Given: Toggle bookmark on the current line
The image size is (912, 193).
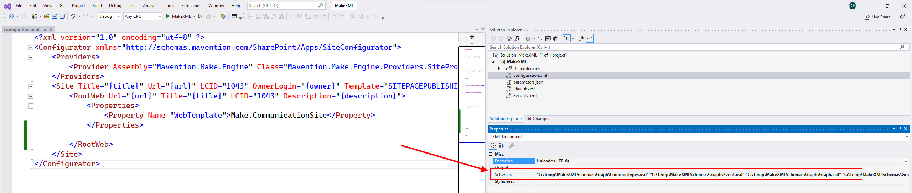Looking at the screenshot, I should [x=353, y=16].
